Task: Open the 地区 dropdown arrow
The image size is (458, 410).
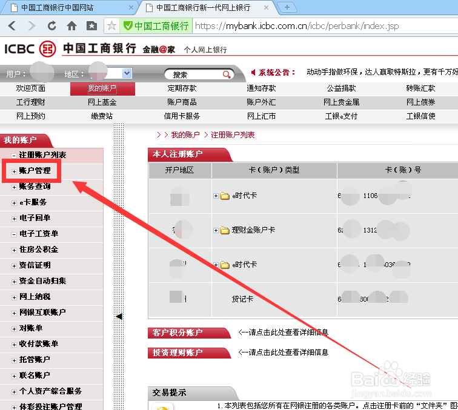Action: (127, 73)
